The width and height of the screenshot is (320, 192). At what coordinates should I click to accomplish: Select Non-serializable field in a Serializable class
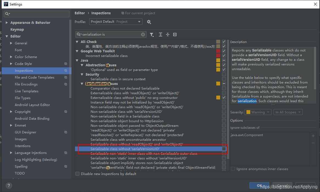coord(125,116)
